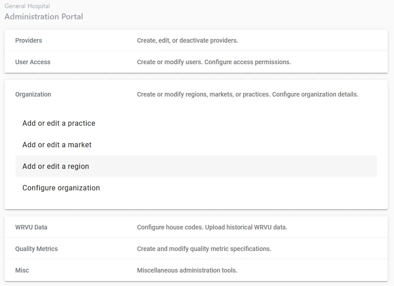
Task: Click the quality metric specifications description
Action: pos(204,249)
